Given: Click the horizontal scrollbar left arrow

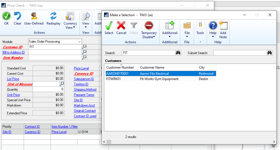Looking at the screenshot, I should [x=104, y=142].
